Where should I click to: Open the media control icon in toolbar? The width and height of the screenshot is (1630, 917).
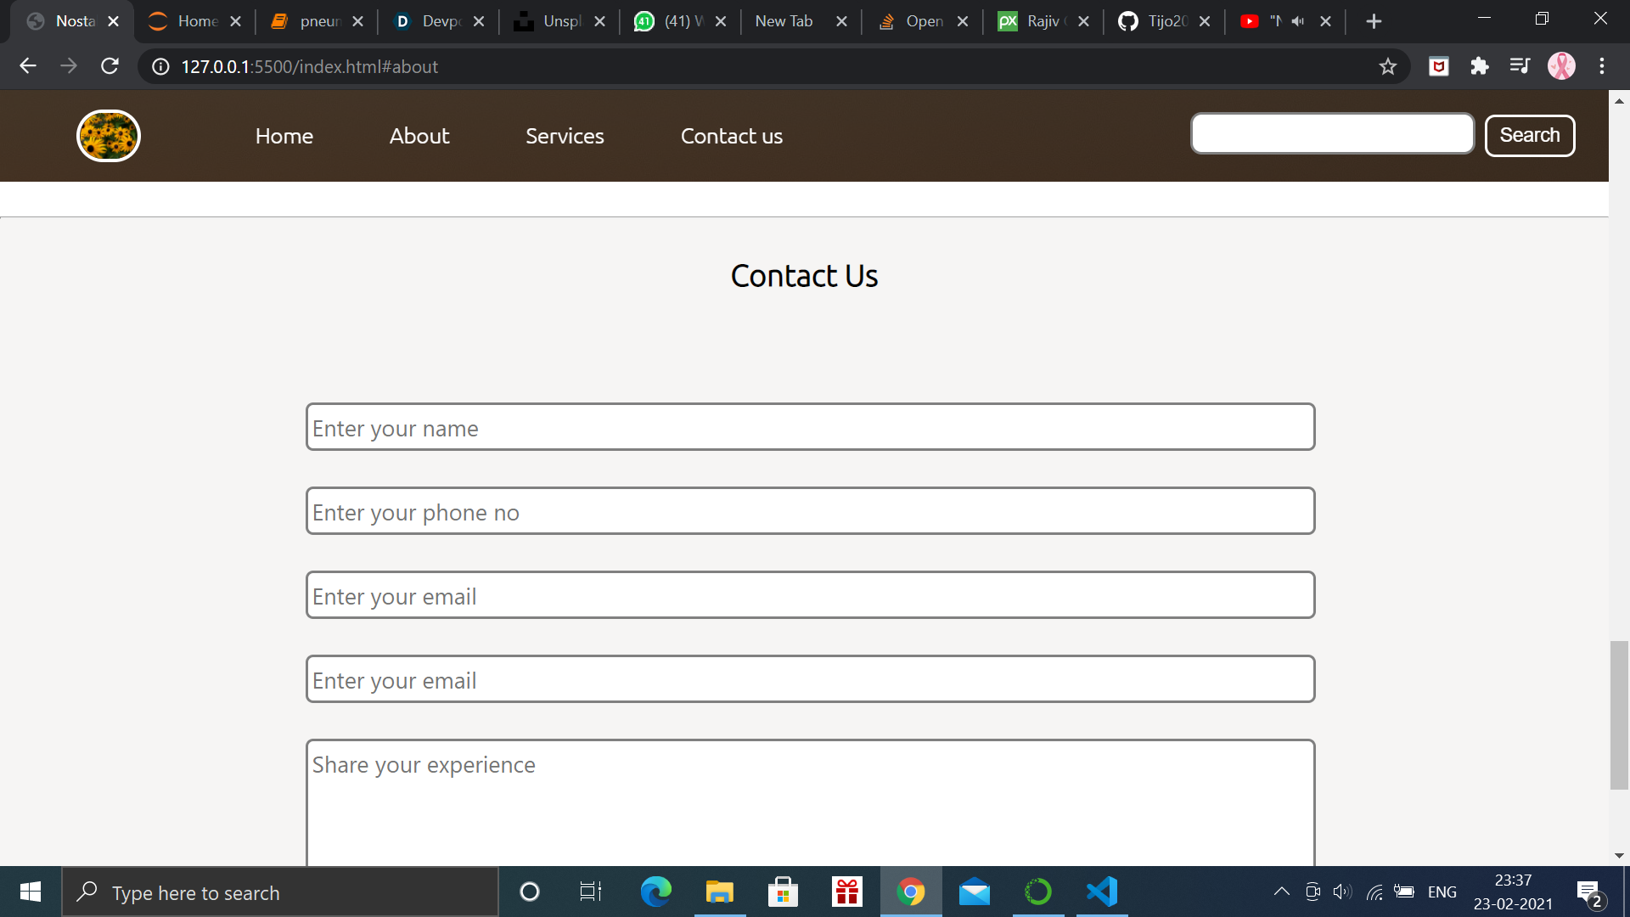(1520, 66)
